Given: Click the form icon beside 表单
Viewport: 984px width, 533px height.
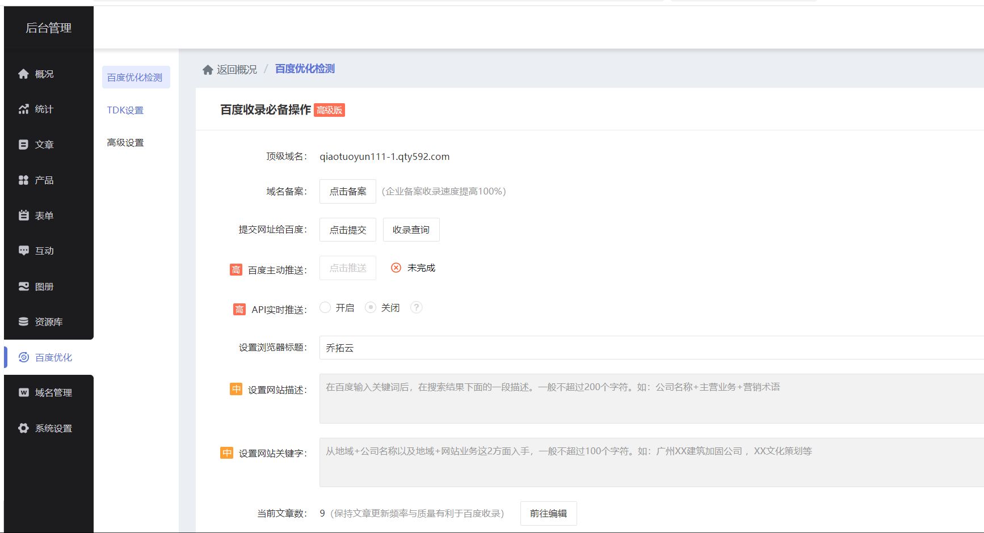Looking at the screenshot, I should (23, 215).
